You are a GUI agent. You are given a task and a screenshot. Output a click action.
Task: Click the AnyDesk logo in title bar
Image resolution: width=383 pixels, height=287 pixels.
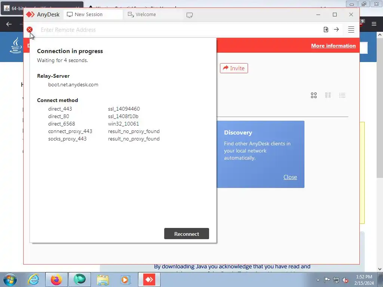(30, 15)
